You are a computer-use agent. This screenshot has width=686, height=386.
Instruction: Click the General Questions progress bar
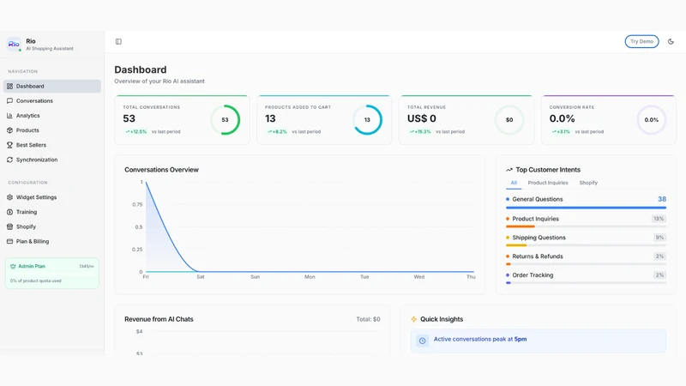coord(586,208)
